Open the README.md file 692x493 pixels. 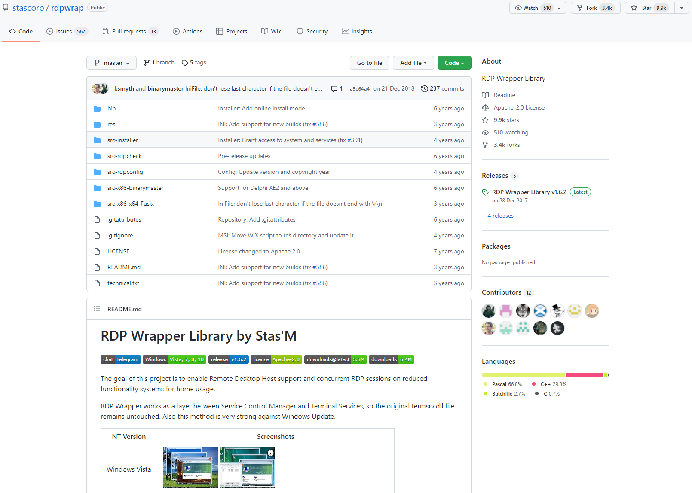(x=124, y=268)
